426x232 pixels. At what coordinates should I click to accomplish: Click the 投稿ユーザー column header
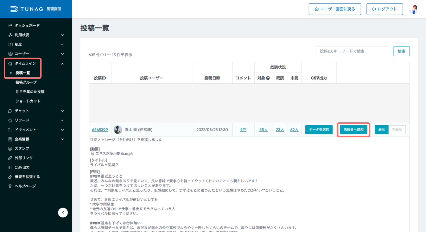pyautogui.click(x=151, y=78)
